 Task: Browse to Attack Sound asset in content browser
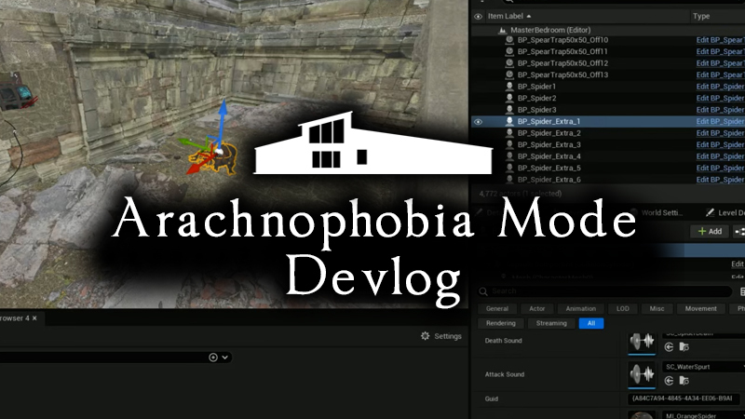684,381
